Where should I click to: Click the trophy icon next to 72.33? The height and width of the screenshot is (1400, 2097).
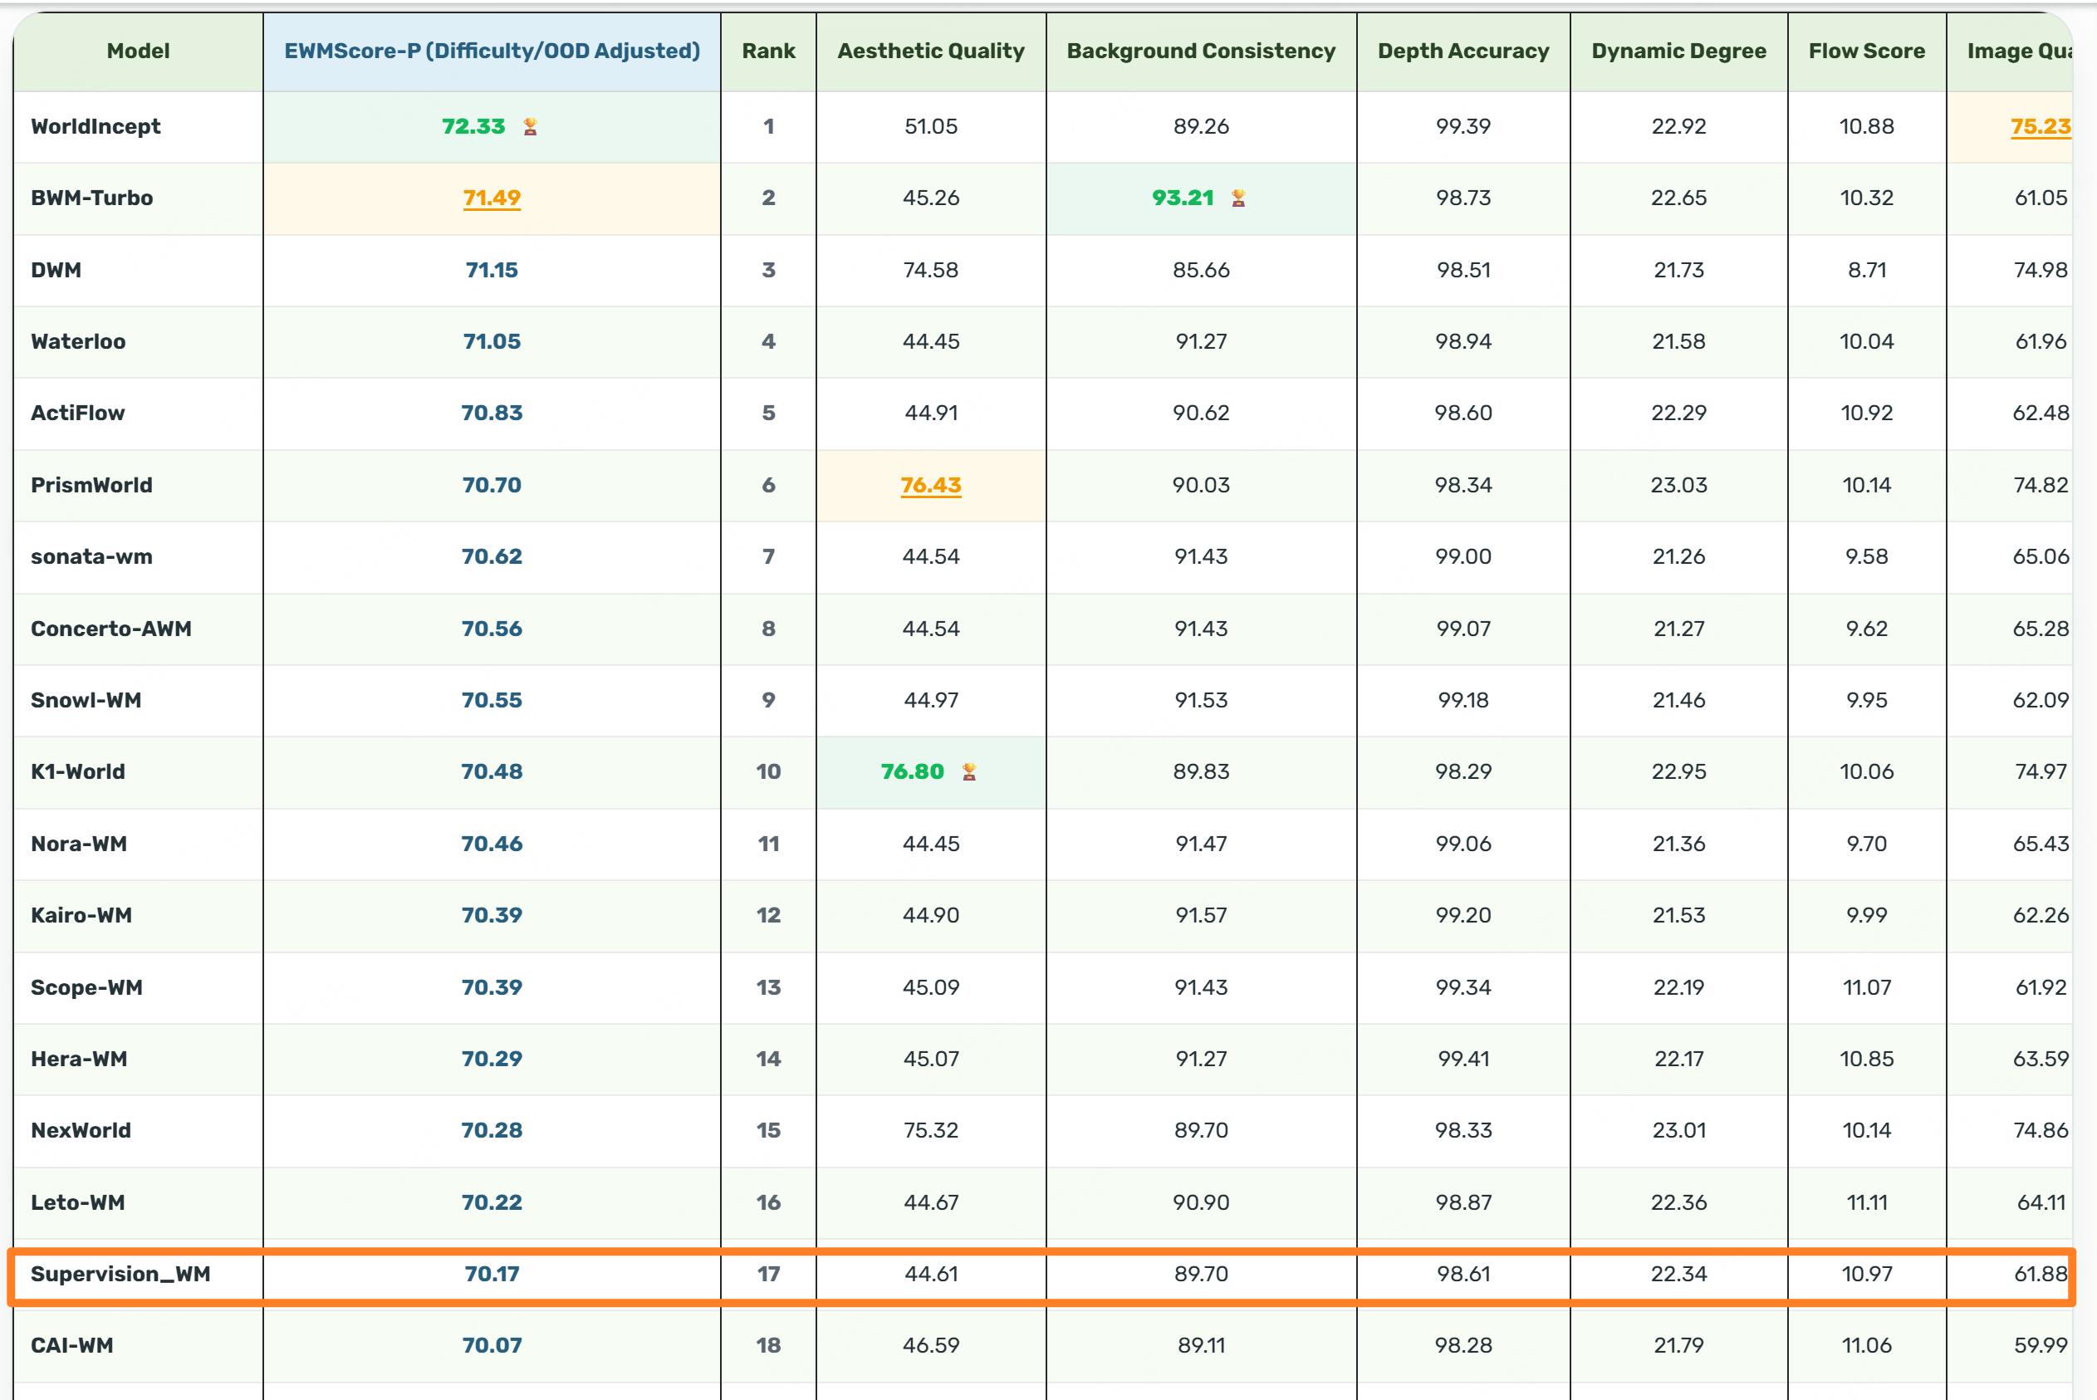tap(531, 127)
